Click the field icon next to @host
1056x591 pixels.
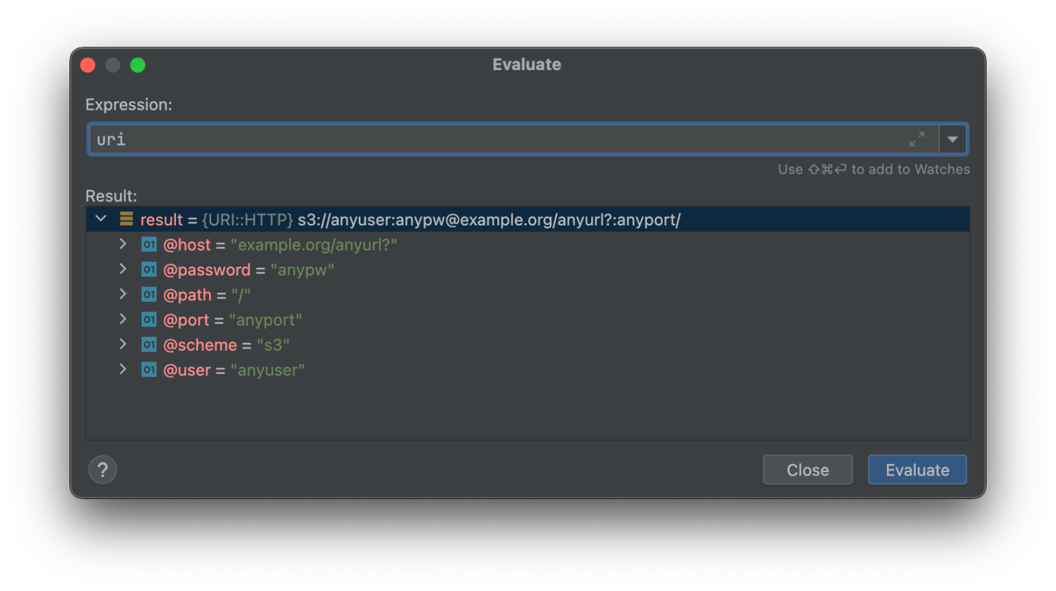(x=148, y=245)
